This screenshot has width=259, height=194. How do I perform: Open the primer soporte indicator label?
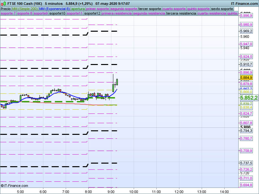[x=98, y=9]
